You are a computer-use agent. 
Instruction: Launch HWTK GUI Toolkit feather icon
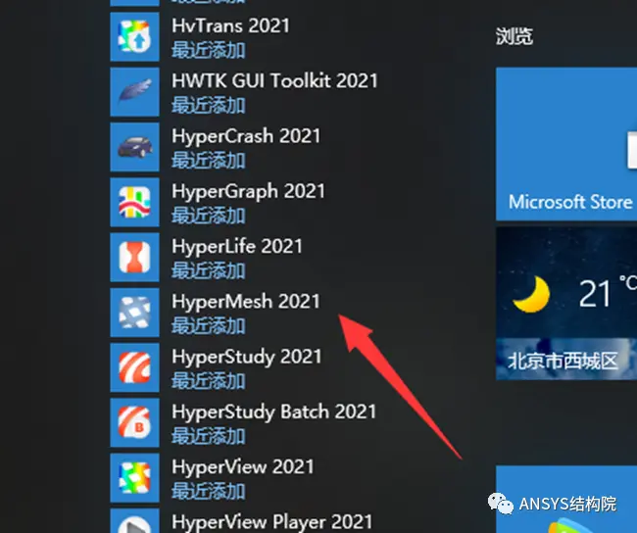coord(134,92)
